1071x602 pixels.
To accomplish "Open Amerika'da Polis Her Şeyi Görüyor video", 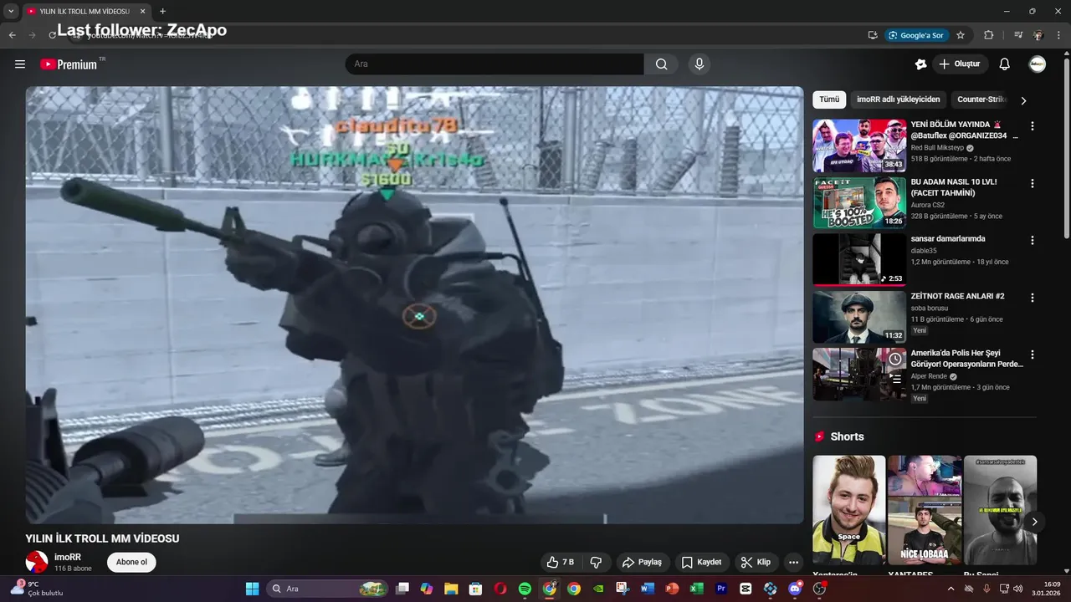I will (x=966, y=359).
